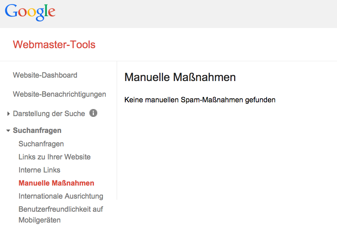The height and width of the screenshot is (230, 337).
Task: Click the vertical divider beside the sidebar
Action: click(117, 130)
